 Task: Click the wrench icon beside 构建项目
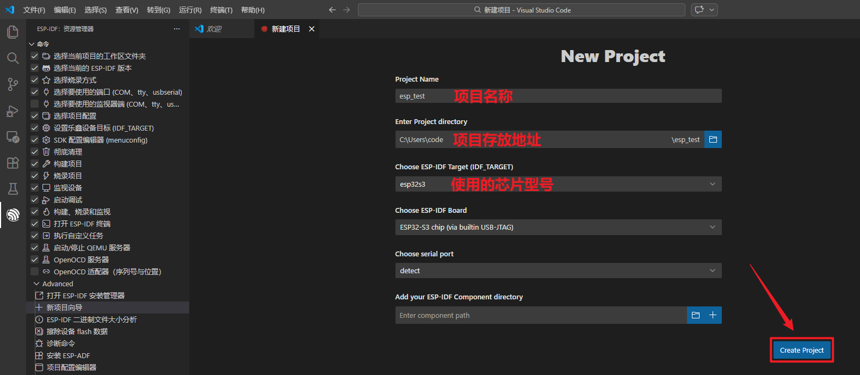tap(46, 164)
